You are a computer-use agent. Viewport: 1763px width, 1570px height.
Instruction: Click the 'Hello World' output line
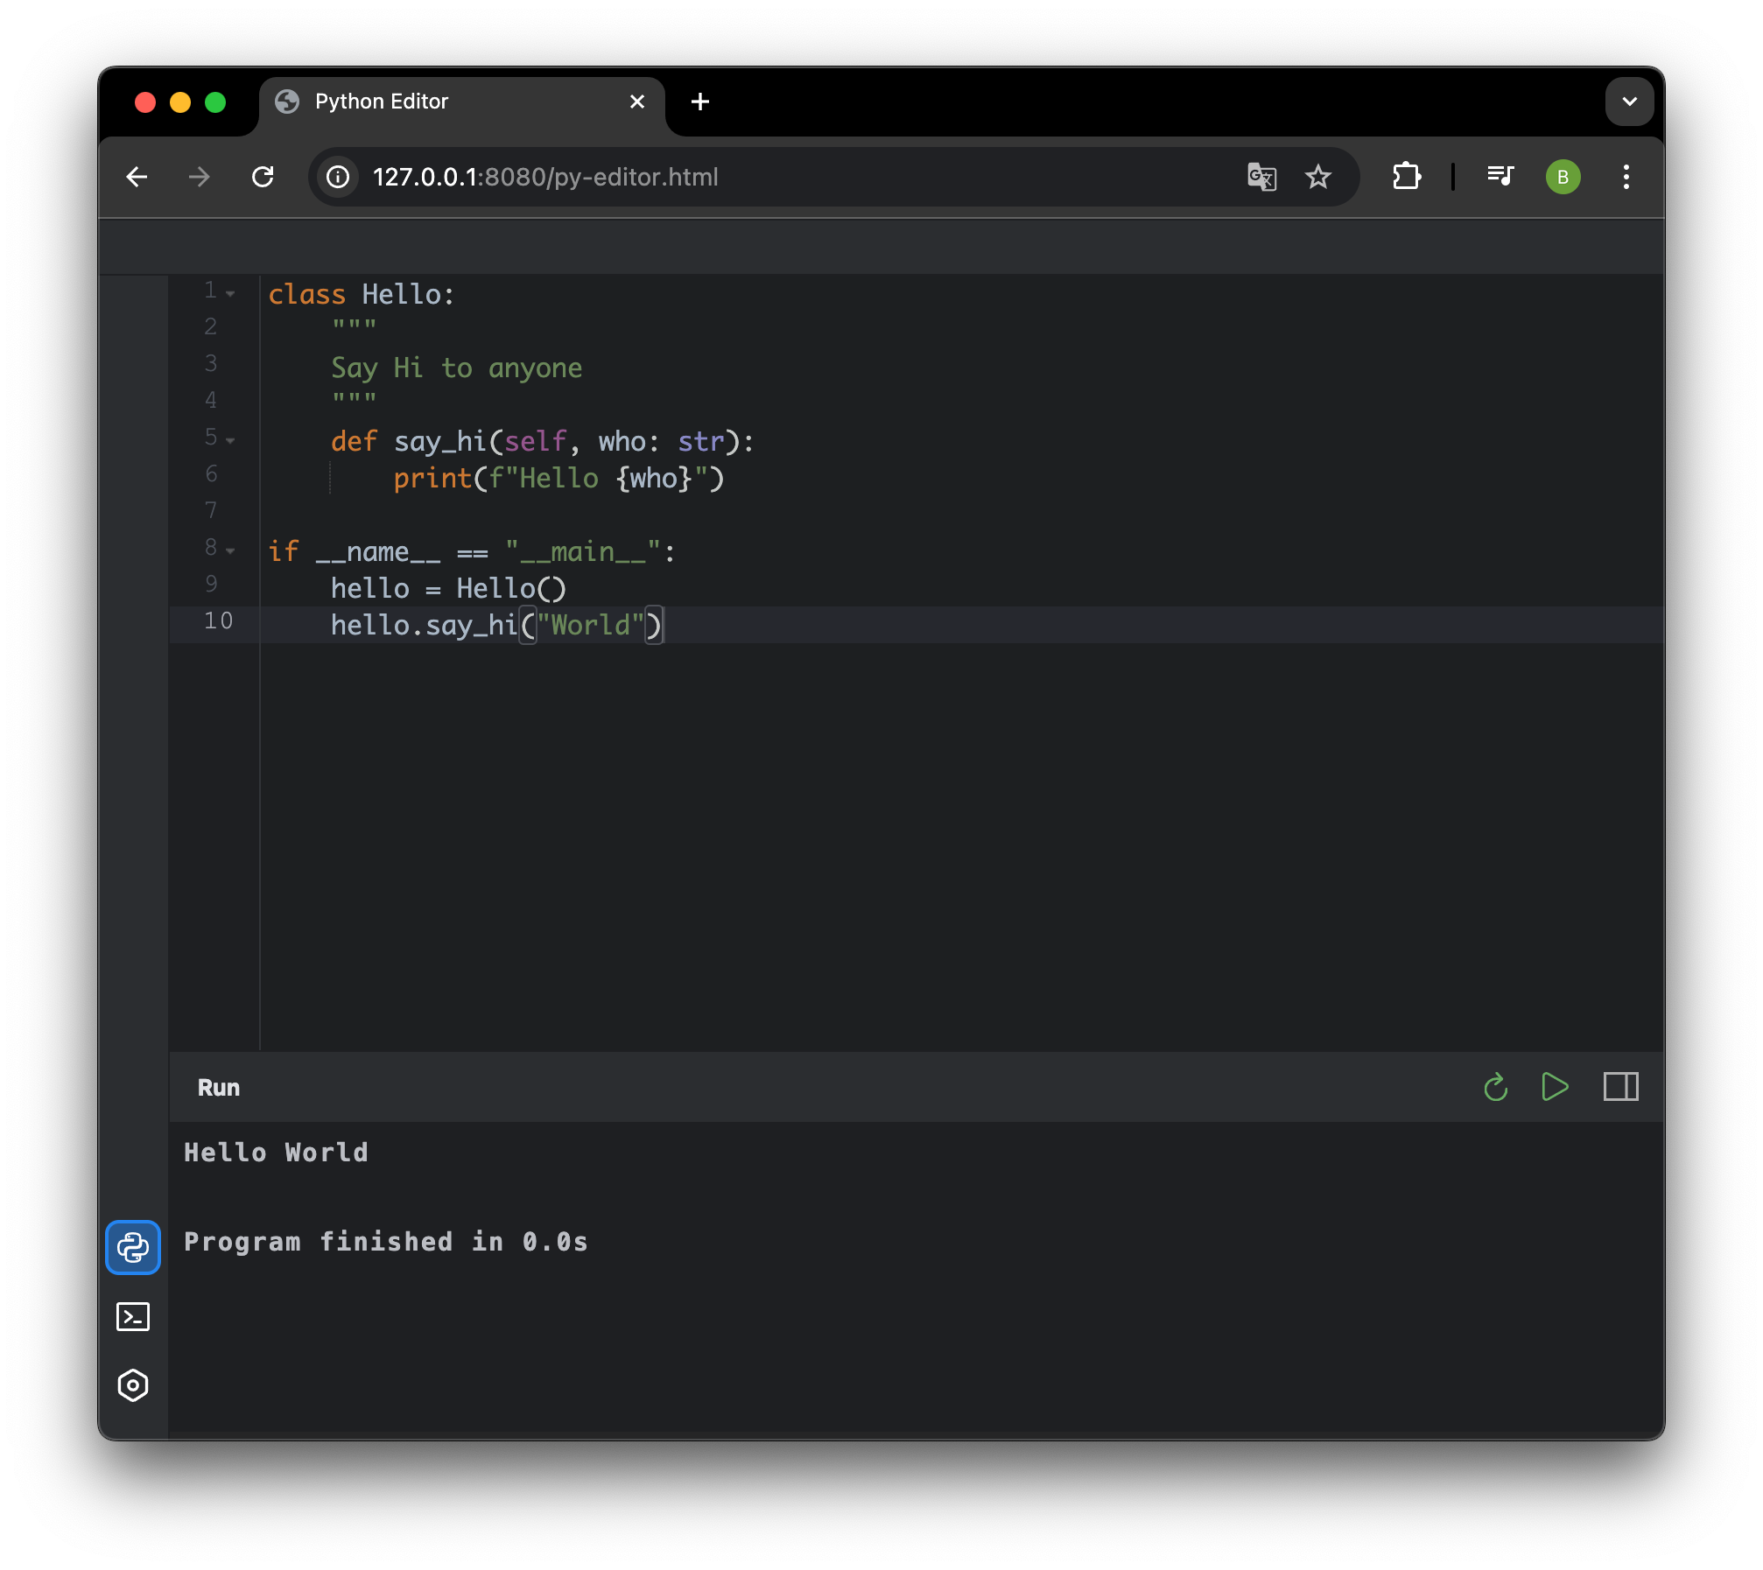[276, 1152]
